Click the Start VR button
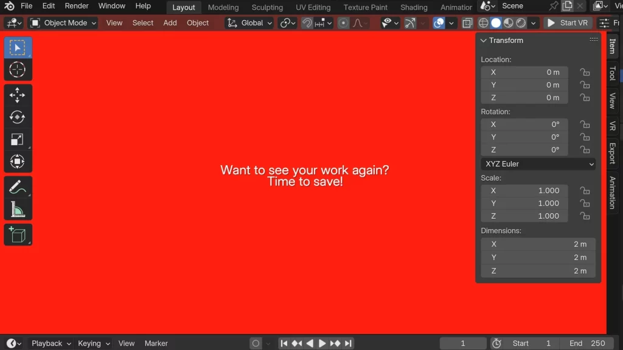Screen dimensions: 623x350 pos(567,23)
